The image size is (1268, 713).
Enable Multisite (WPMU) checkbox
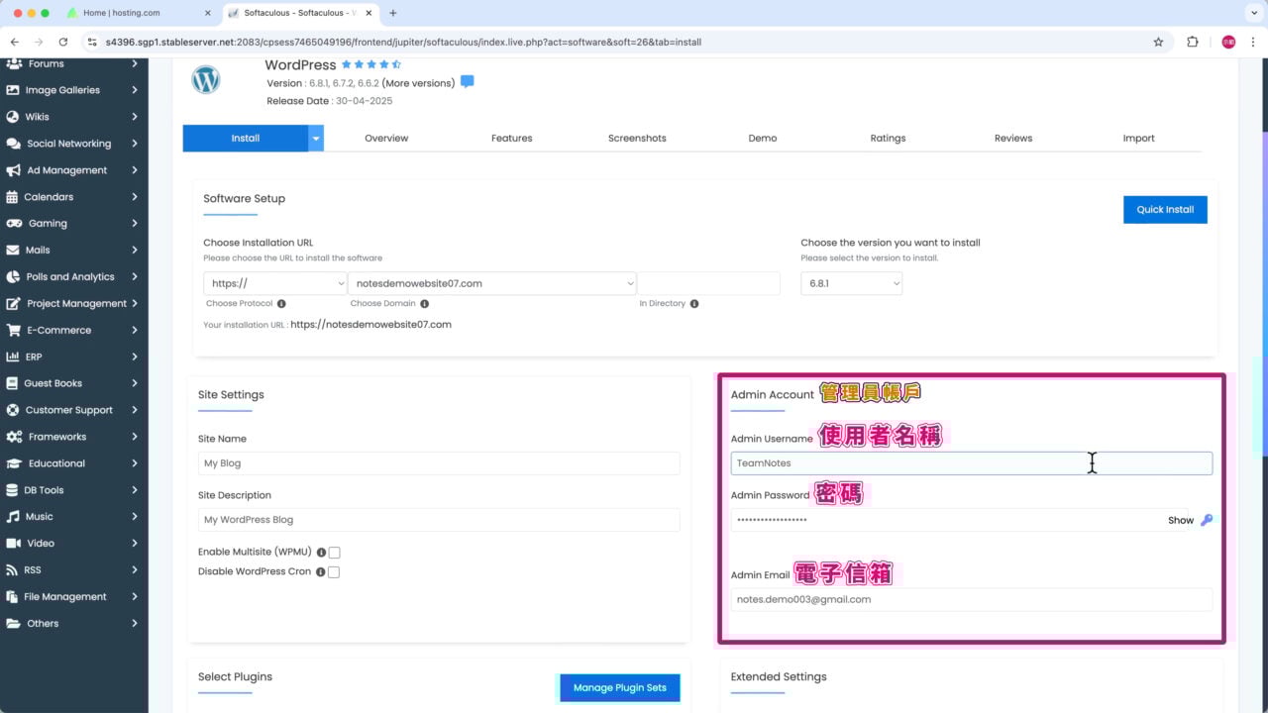click(335, 553)
